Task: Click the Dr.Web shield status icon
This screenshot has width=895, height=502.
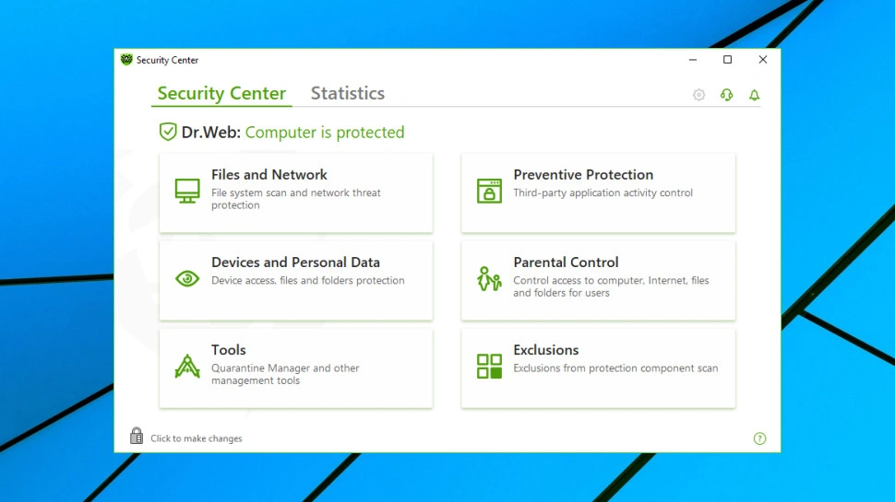Action: pyautogui.click(x=168, y=132)
